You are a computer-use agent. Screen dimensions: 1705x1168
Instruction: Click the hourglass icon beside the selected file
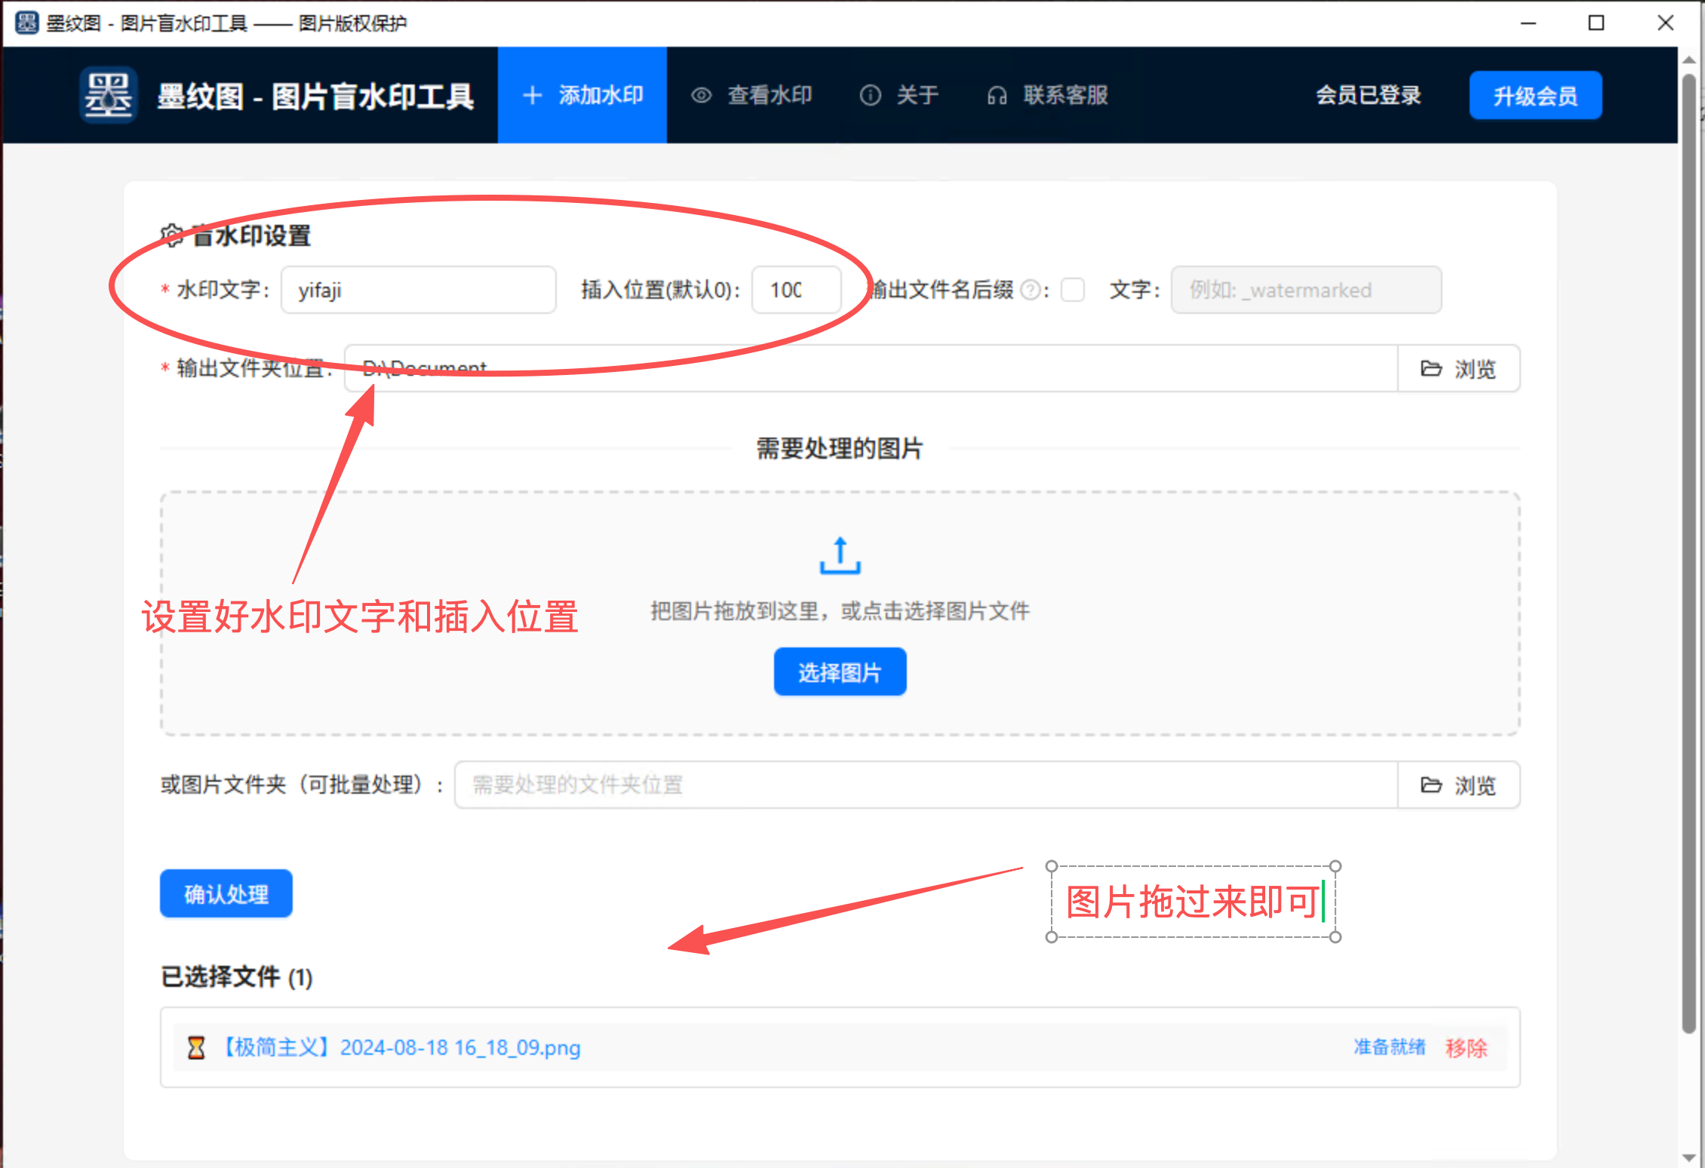(196, 1047)
